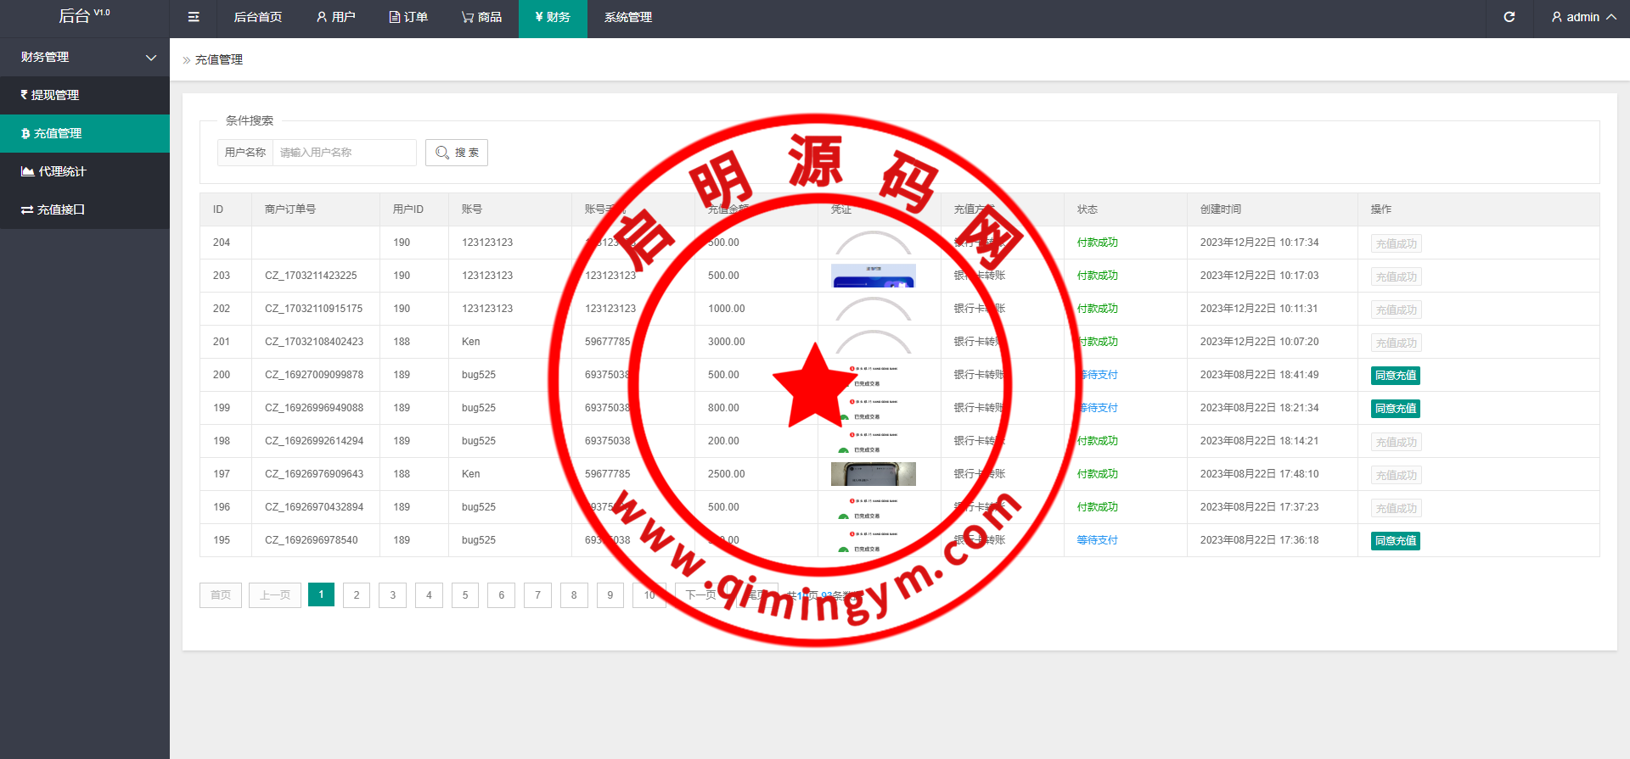1630x759 pixels.
Task: Click the 搜索 button with magnifier icon
Action: (457, 153)
